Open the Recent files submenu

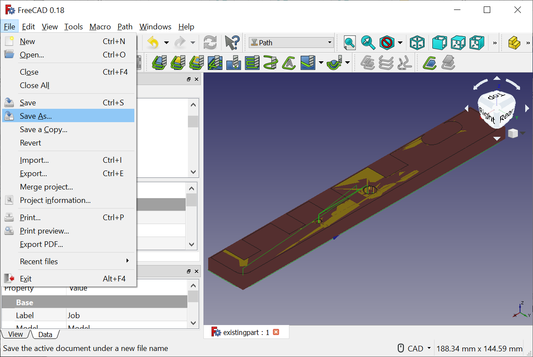click(68, 261)
